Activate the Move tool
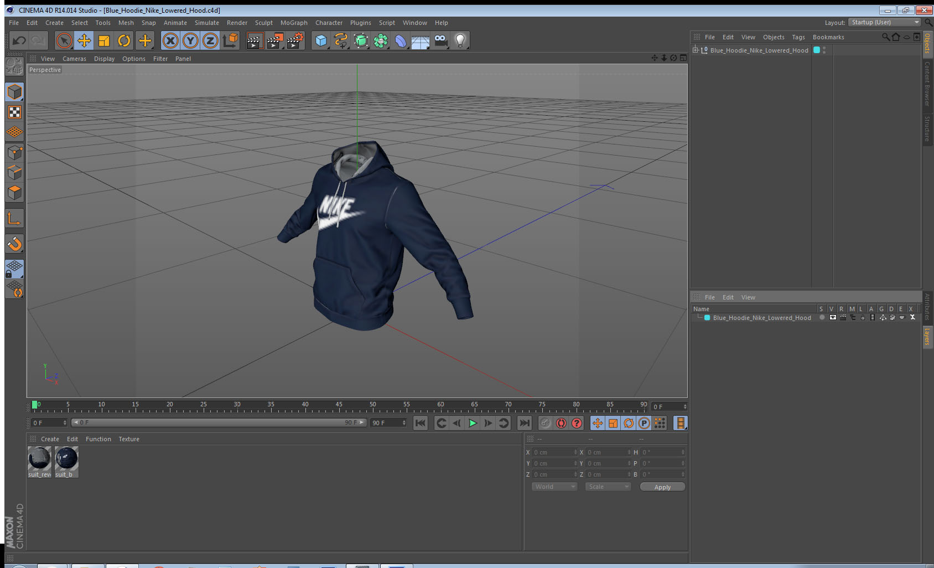 pos(84,40)
